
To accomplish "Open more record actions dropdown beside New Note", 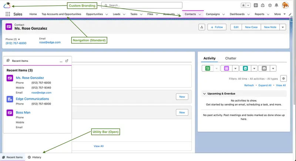I will point(283,27).
